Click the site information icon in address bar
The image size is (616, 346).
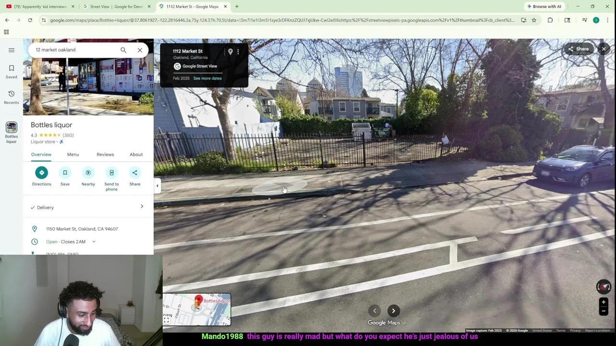44,20
